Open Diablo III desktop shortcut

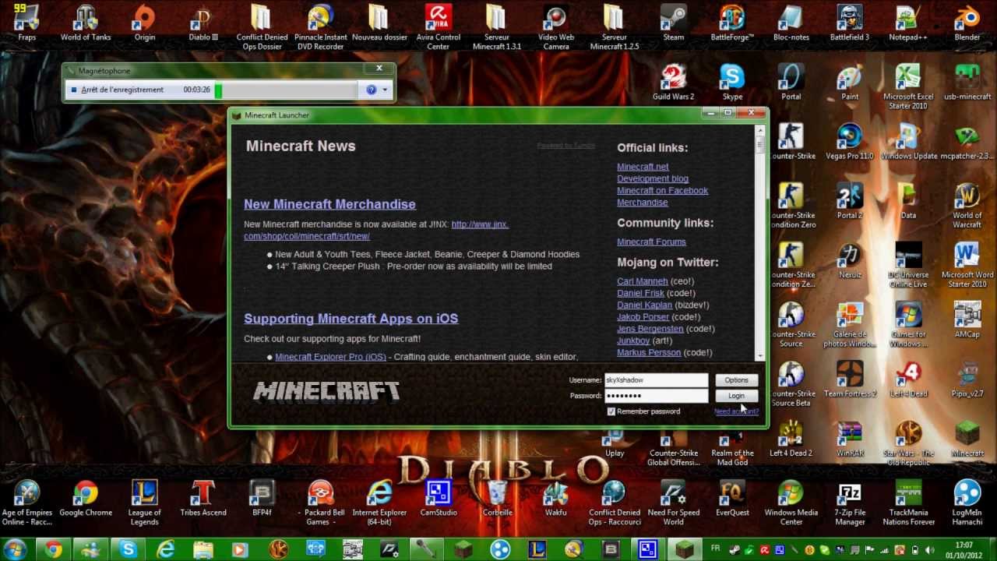pyautogui.click(x=203, y=23)
